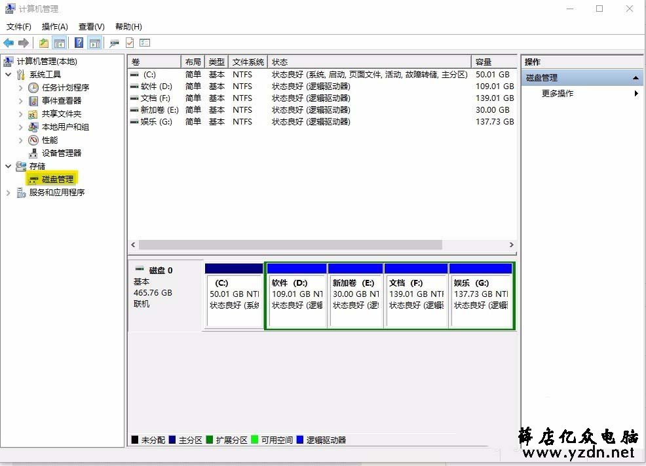Open the 操作(A) menu
The height and width of the screenshot is (466, 646).
pos(55,27)
